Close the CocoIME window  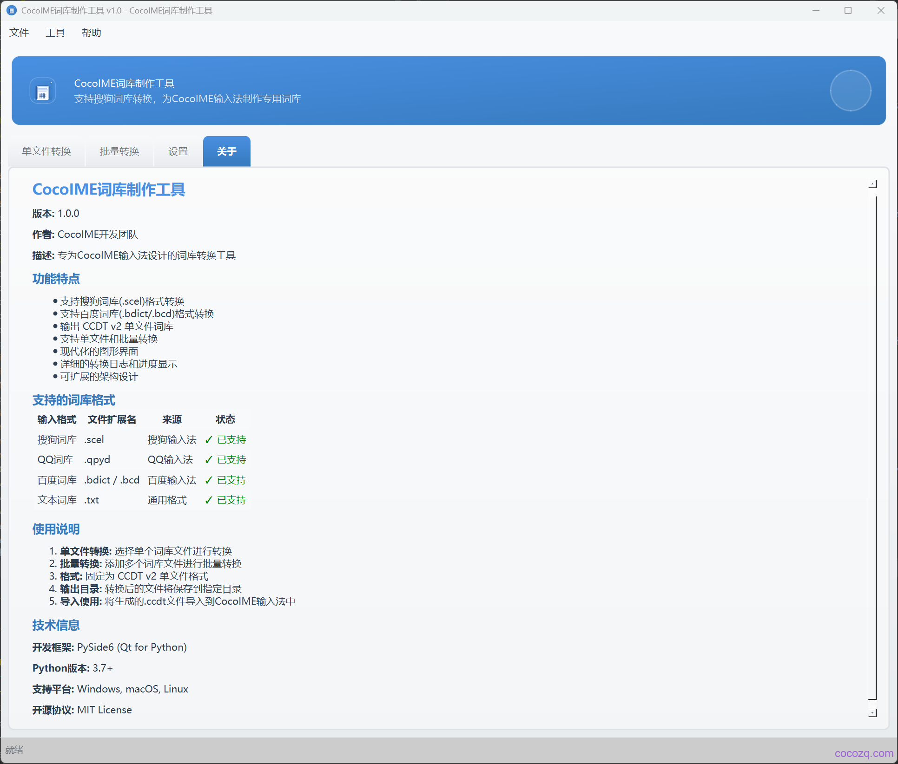pos(880,10)
